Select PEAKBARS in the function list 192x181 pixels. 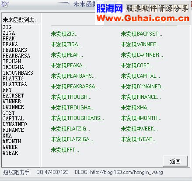pos(15,50)
